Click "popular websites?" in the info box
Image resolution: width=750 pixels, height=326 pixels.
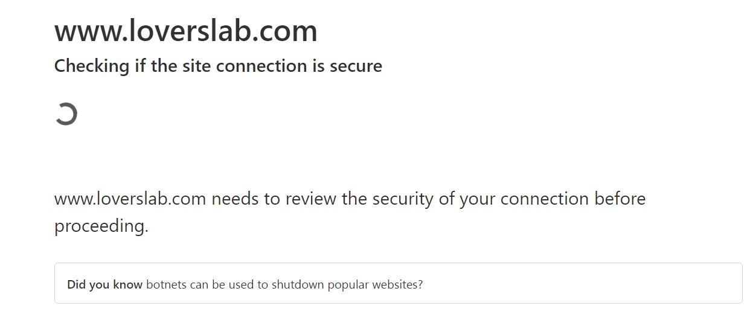(375, 284)
